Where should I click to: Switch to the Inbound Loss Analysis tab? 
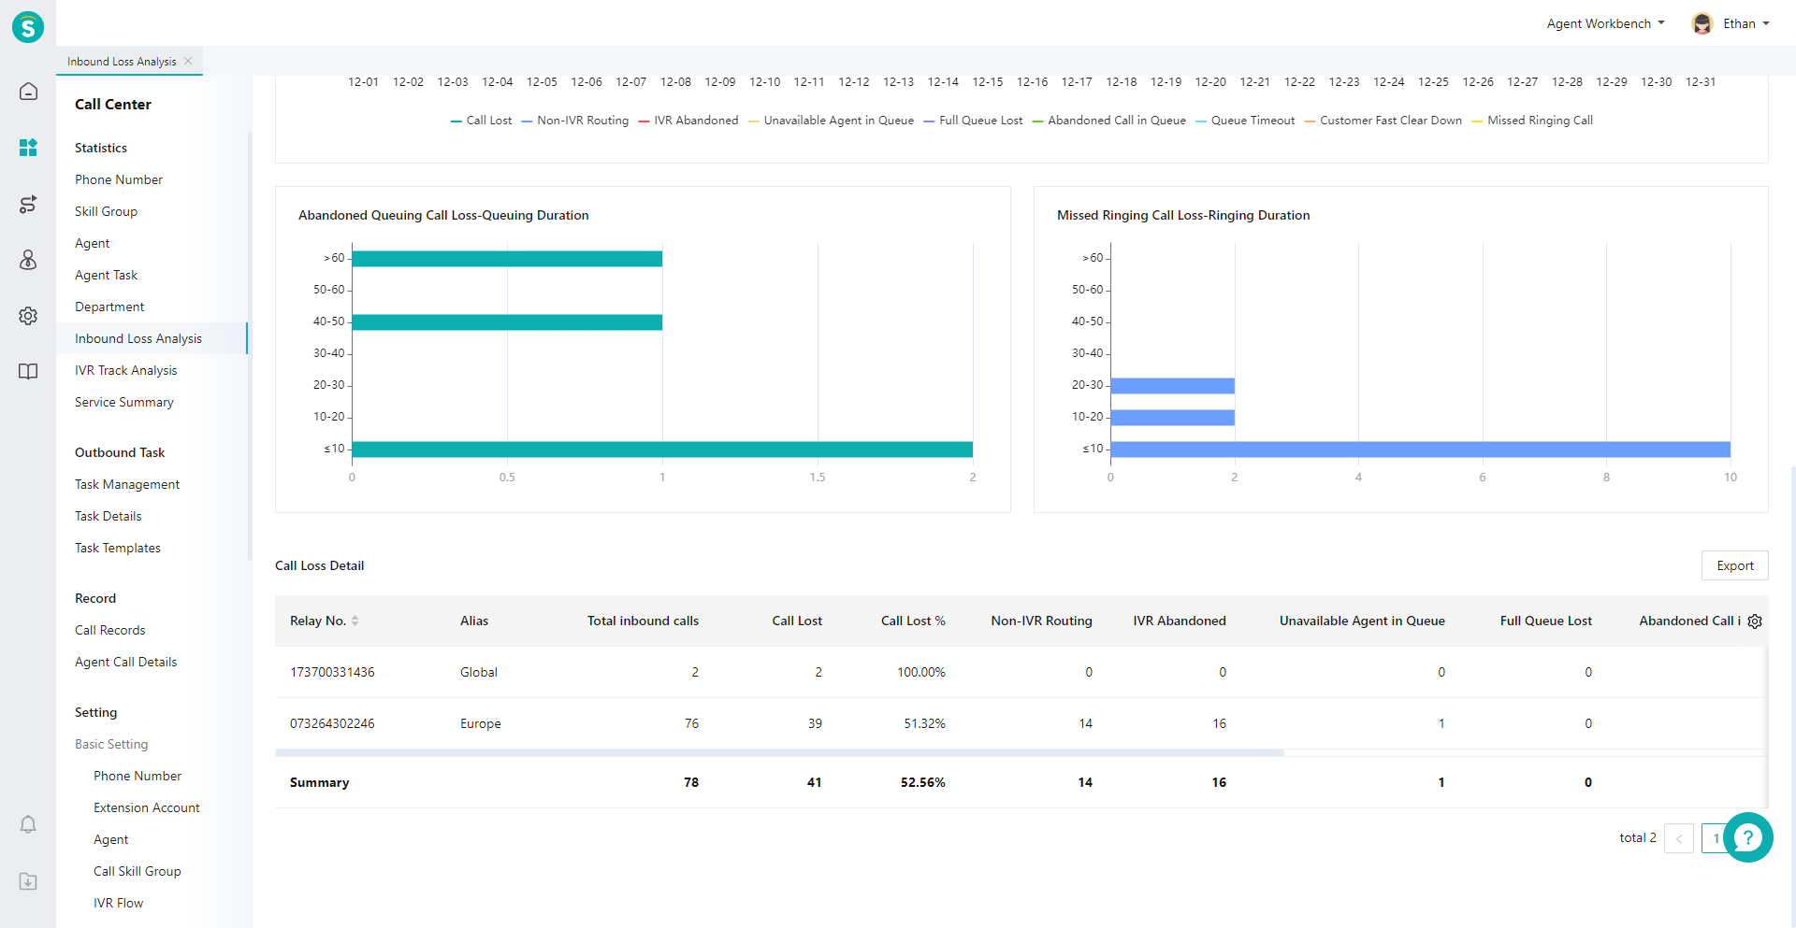[122, 62]
